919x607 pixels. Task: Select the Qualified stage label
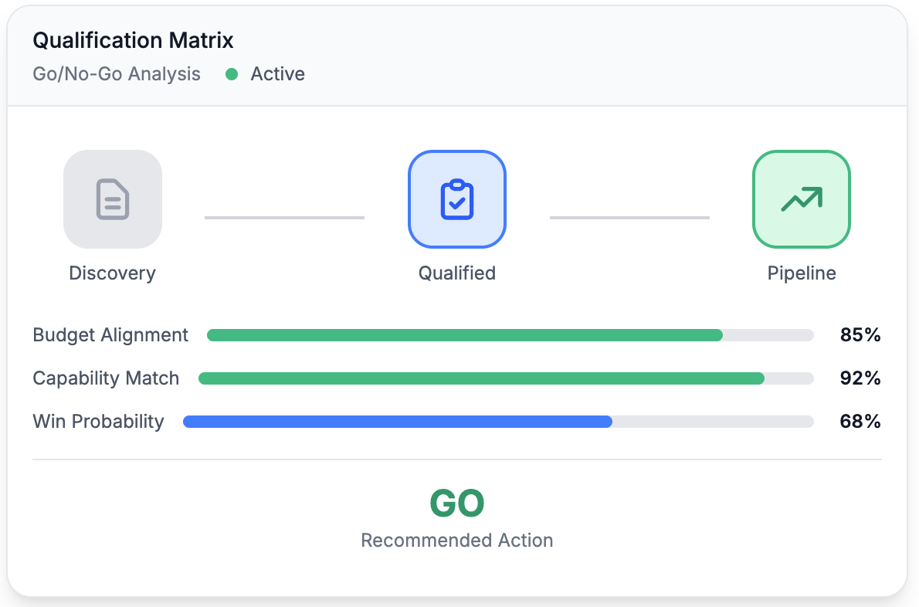pos(457,273)
